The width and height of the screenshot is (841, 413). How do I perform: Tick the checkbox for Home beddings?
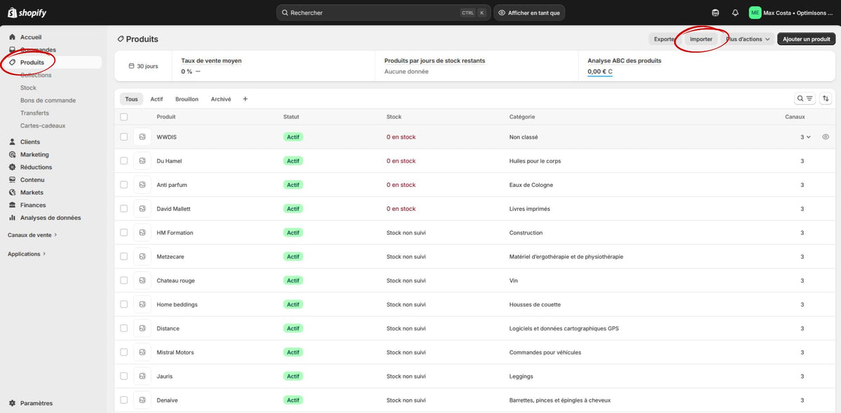[124, 304]
